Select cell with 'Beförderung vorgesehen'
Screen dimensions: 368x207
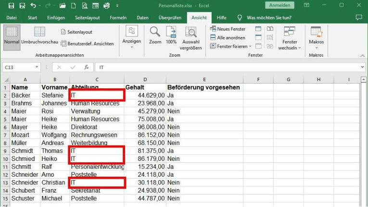pos(203,87)
